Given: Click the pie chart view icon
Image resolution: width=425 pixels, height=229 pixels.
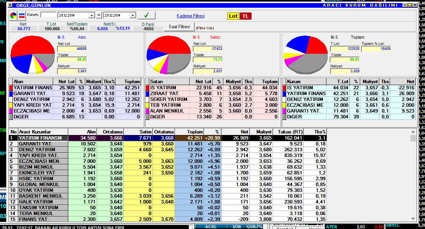Looking at the screenshot, I should (14, 15).
